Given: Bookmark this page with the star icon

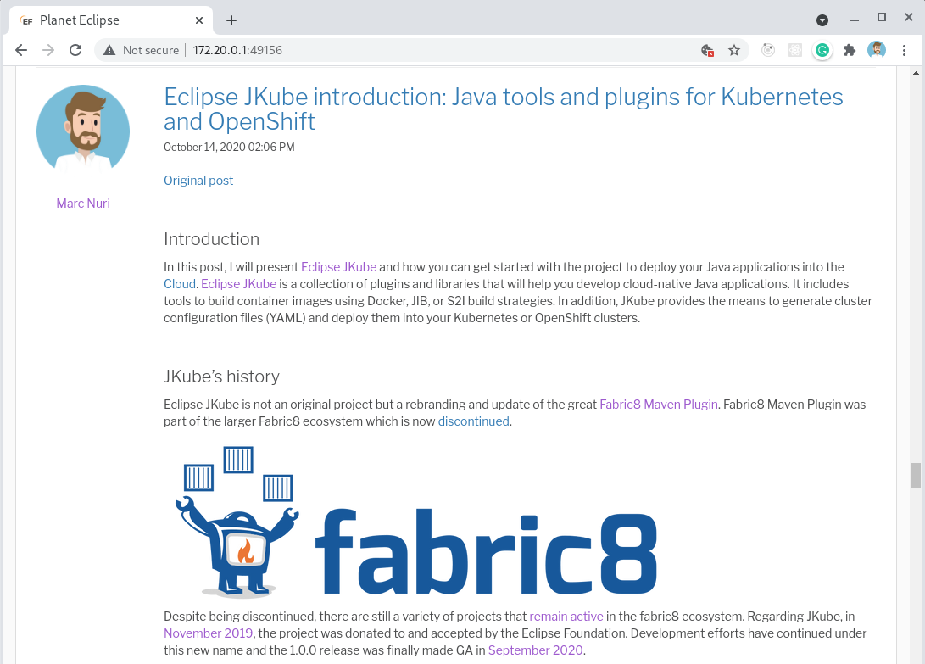Looking at the screenshot, I should pos(734,50).
